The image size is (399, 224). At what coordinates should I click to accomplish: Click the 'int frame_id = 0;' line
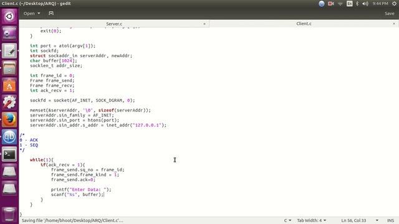click(x=52, y=75)
